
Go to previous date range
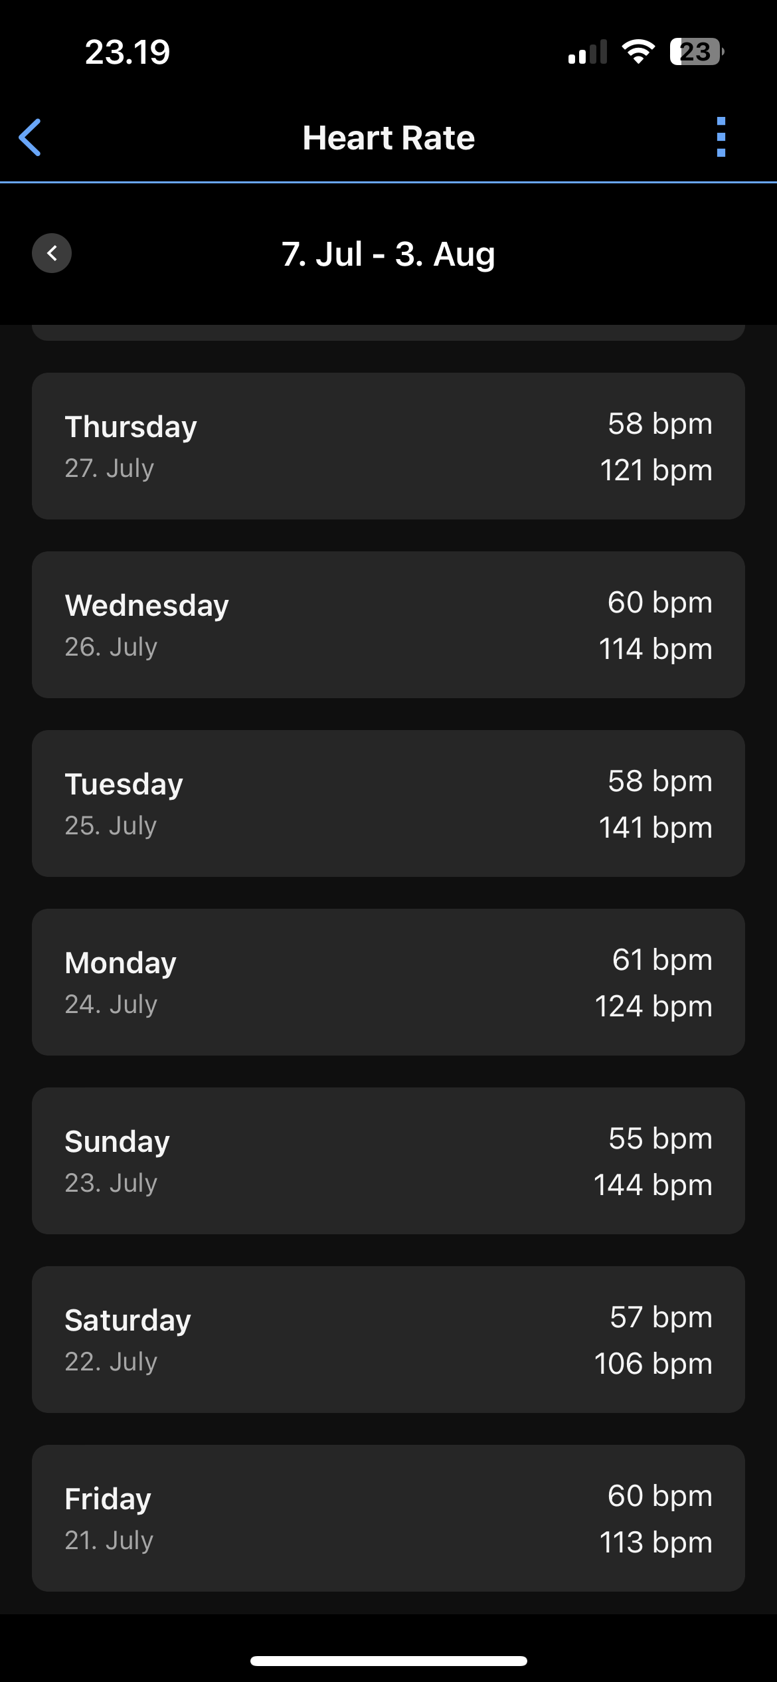coord(52,253)
